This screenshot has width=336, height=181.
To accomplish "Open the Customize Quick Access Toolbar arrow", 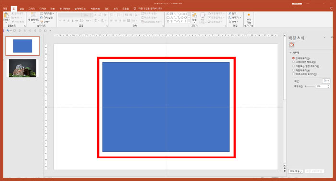I will coord(50,31).
